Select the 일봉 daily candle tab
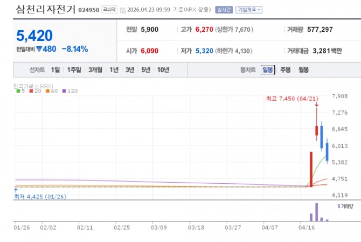Viewport: 361px width, 242px height. (267, 70)
